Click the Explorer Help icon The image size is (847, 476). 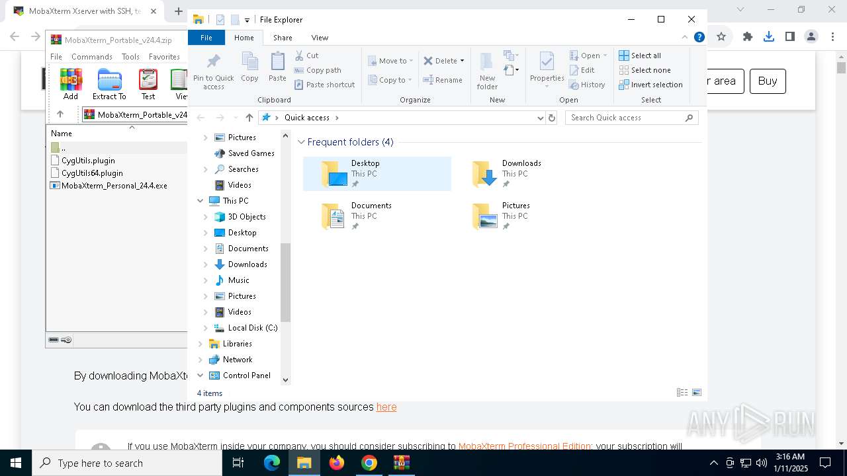[x=699, y=38]
